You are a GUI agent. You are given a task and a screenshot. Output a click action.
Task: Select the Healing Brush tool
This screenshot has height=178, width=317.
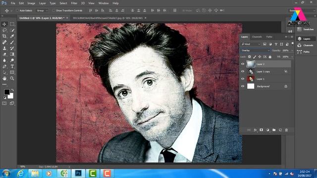(4, 43)
